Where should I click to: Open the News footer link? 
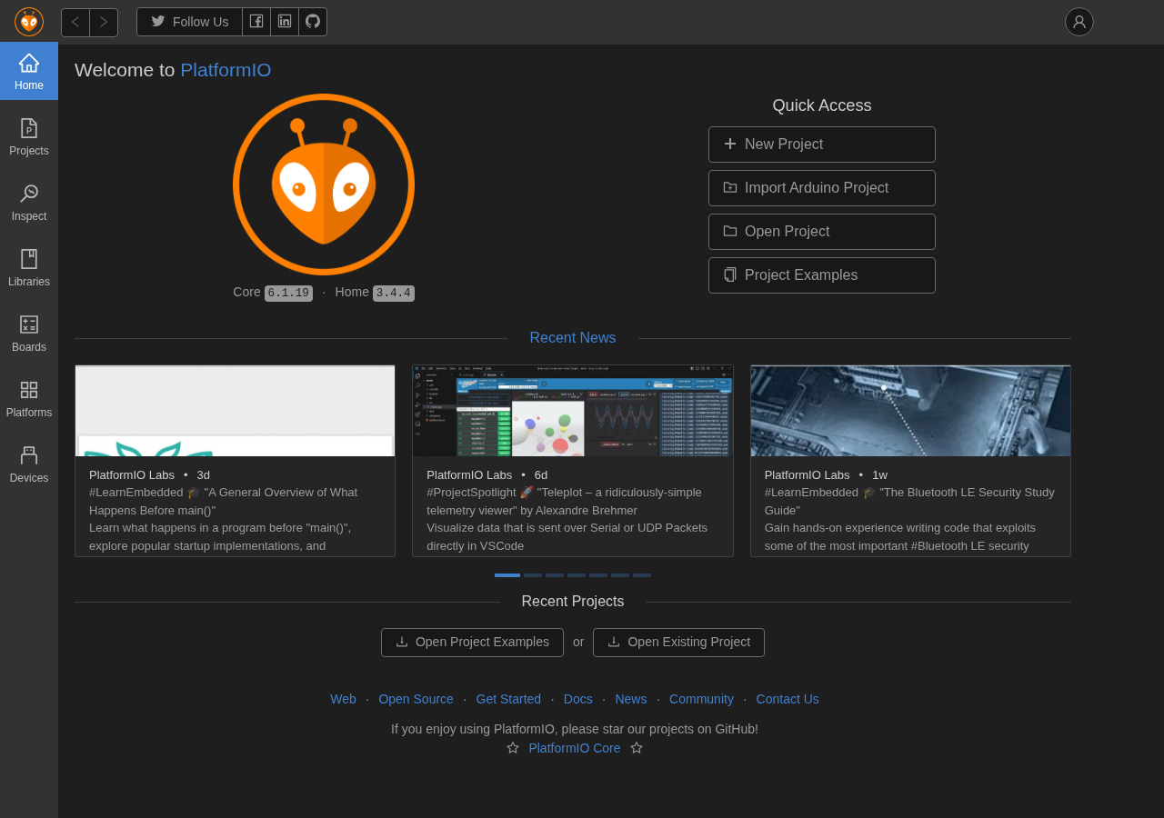[x=631, y=699]
